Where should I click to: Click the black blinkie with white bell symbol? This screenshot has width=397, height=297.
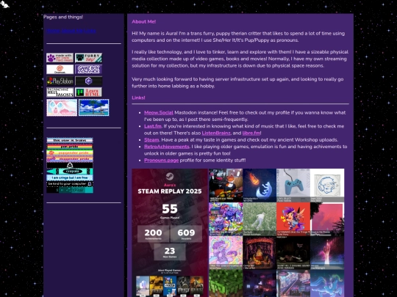(70, 165)
